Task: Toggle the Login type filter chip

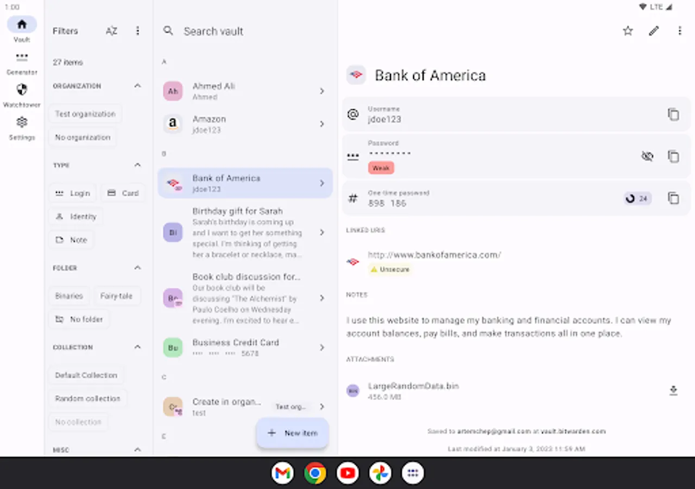Action: (73, 193)
